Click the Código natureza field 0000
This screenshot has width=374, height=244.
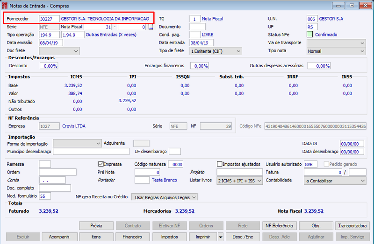pos(176,164)
